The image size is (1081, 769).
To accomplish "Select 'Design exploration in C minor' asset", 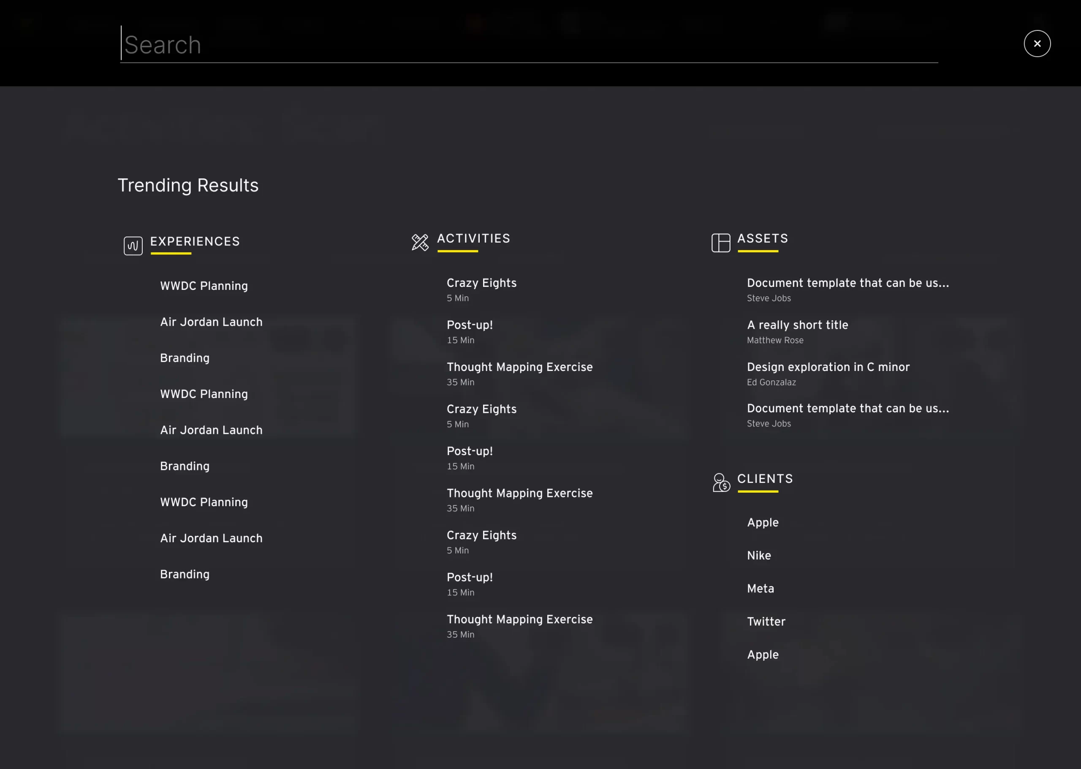I will click(x=828, y=367).
